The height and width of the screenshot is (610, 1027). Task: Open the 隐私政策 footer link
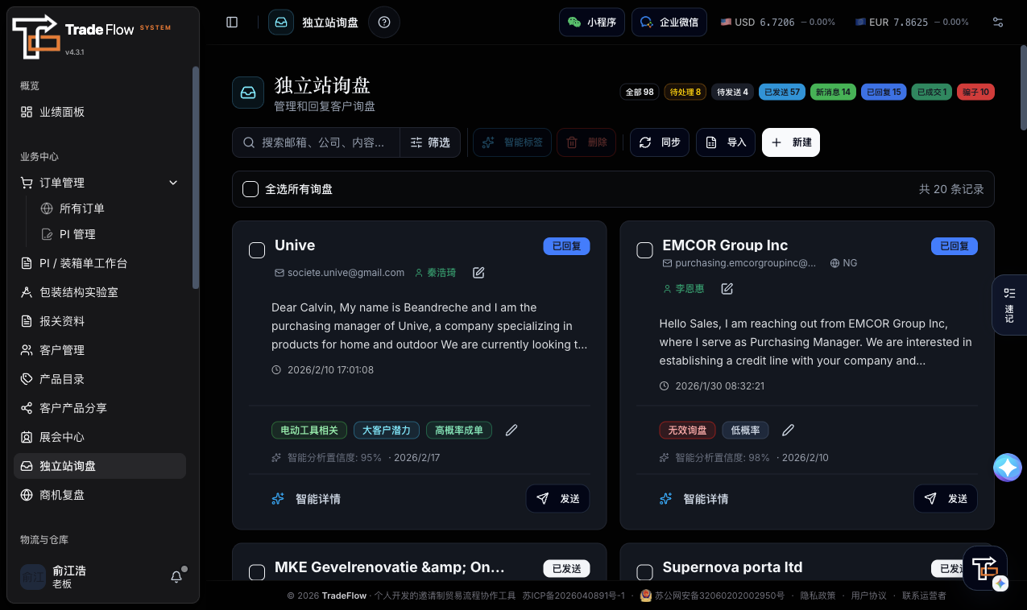[818, 596]
